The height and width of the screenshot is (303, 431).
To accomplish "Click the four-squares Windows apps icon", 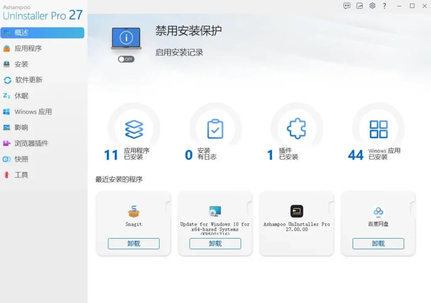I will coord(378,129).
